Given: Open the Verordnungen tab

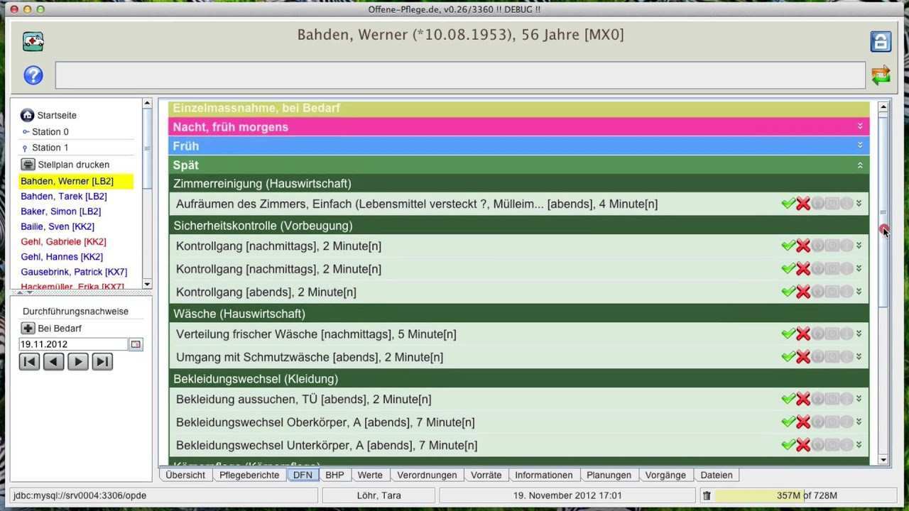Looking at the screenshot, I should (x=427, y=475).
